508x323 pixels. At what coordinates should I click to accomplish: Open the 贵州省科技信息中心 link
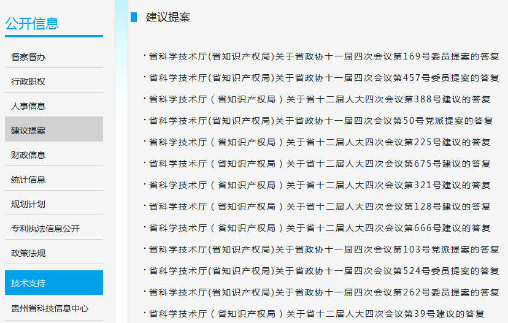(50, 308)
